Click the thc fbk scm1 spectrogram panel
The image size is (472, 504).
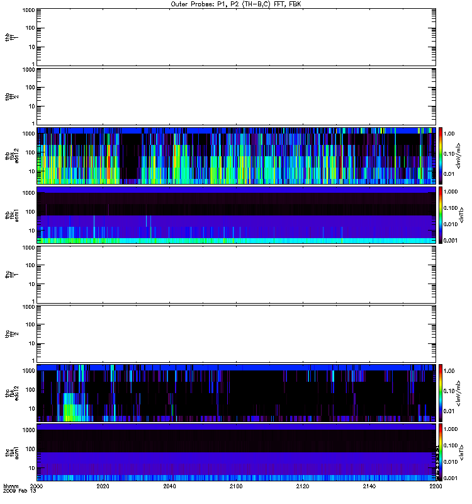235,451
